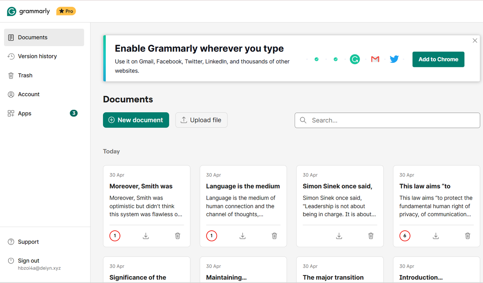
Task: Click the Twitter bird icon in the banner
Action: coord(394,60)
